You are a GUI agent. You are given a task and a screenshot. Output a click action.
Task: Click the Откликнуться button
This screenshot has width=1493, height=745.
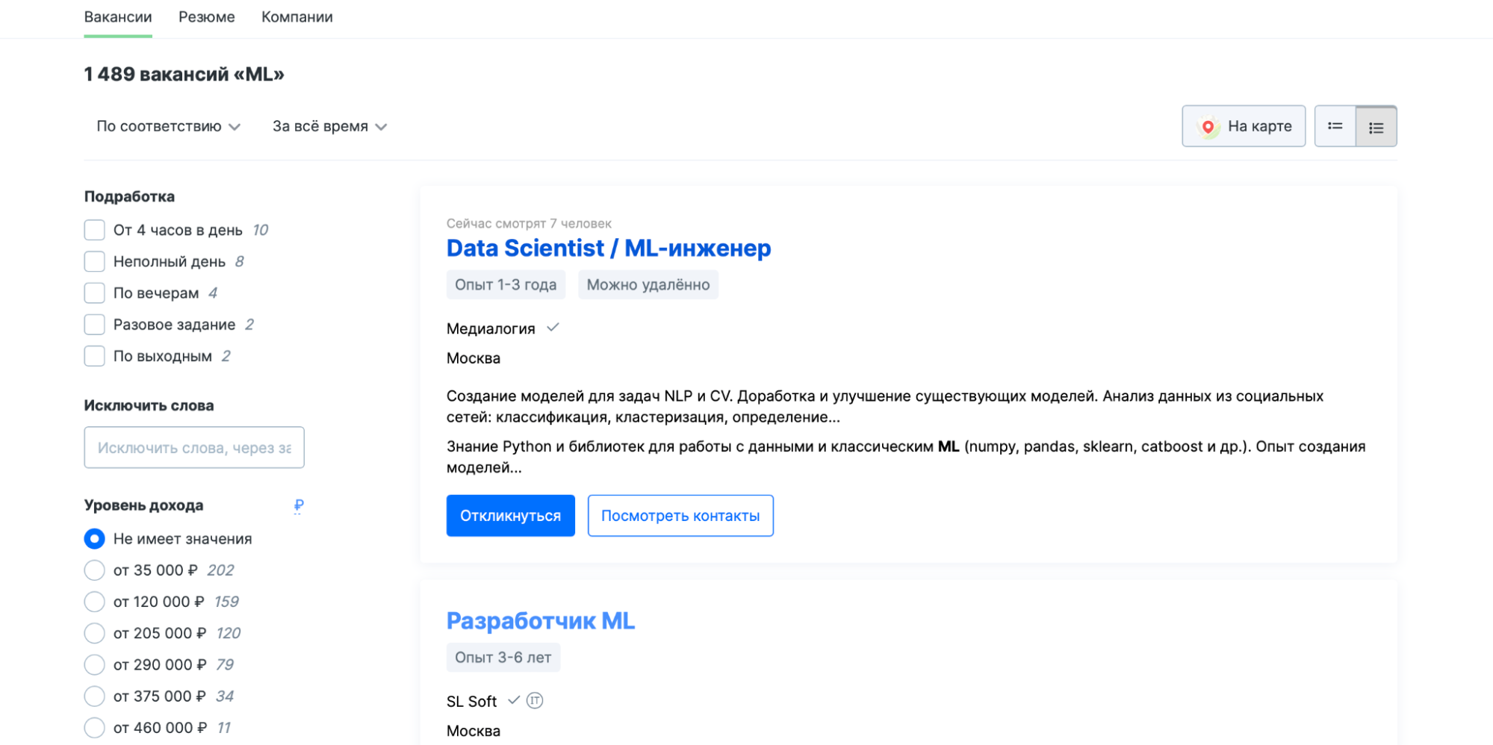(x=510, y=515)
